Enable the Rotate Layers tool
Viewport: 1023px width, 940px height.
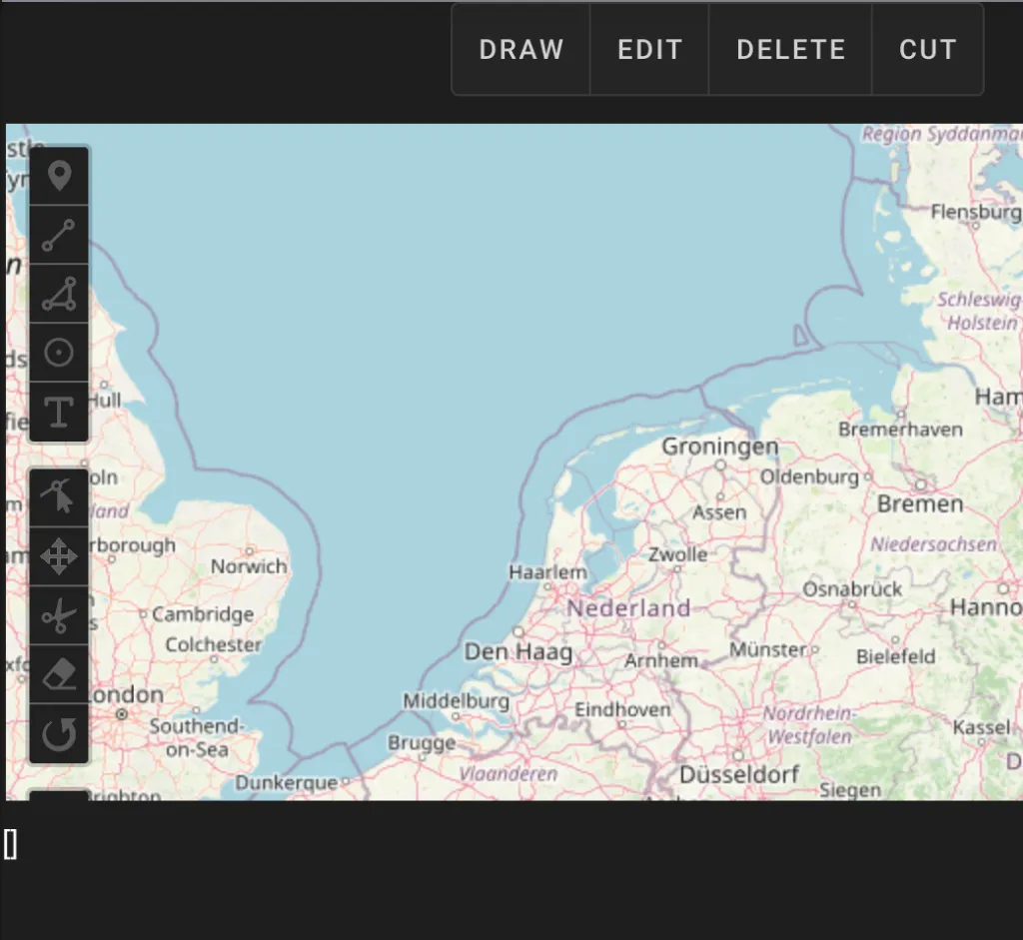[x=59, y=734]
